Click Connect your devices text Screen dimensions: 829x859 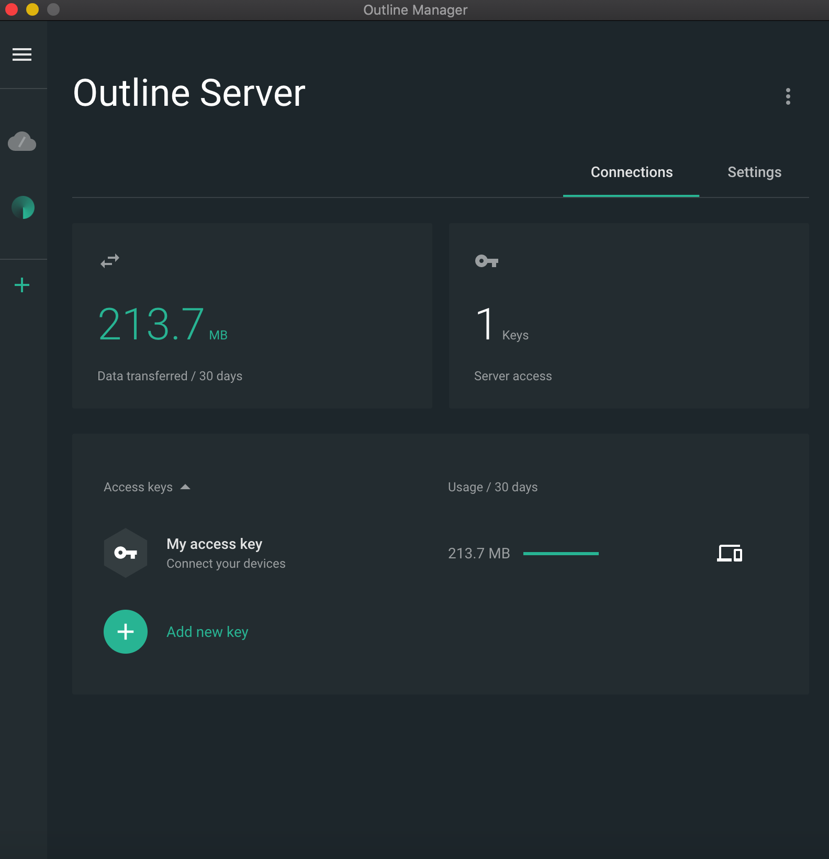pos(226,564)
